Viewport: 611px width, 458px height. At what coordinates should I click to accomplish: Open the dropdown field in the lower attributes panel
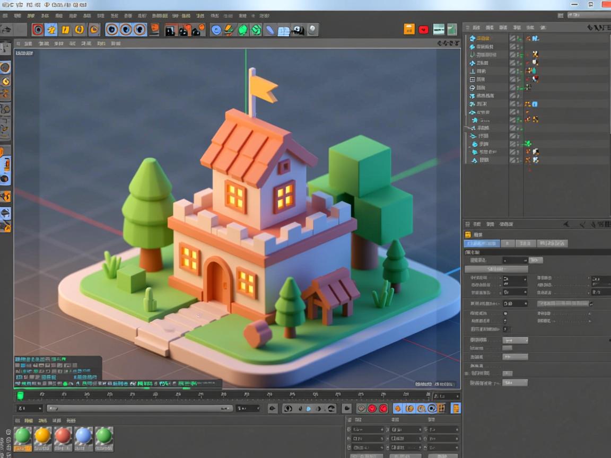click(x=515, y=340)
